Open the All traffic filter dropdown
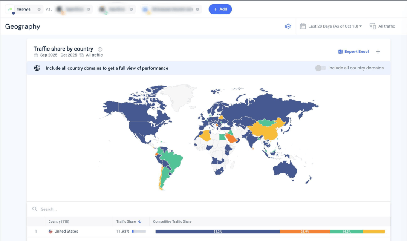The height and width of the screenshot is (241, 407). pos(386,26)
